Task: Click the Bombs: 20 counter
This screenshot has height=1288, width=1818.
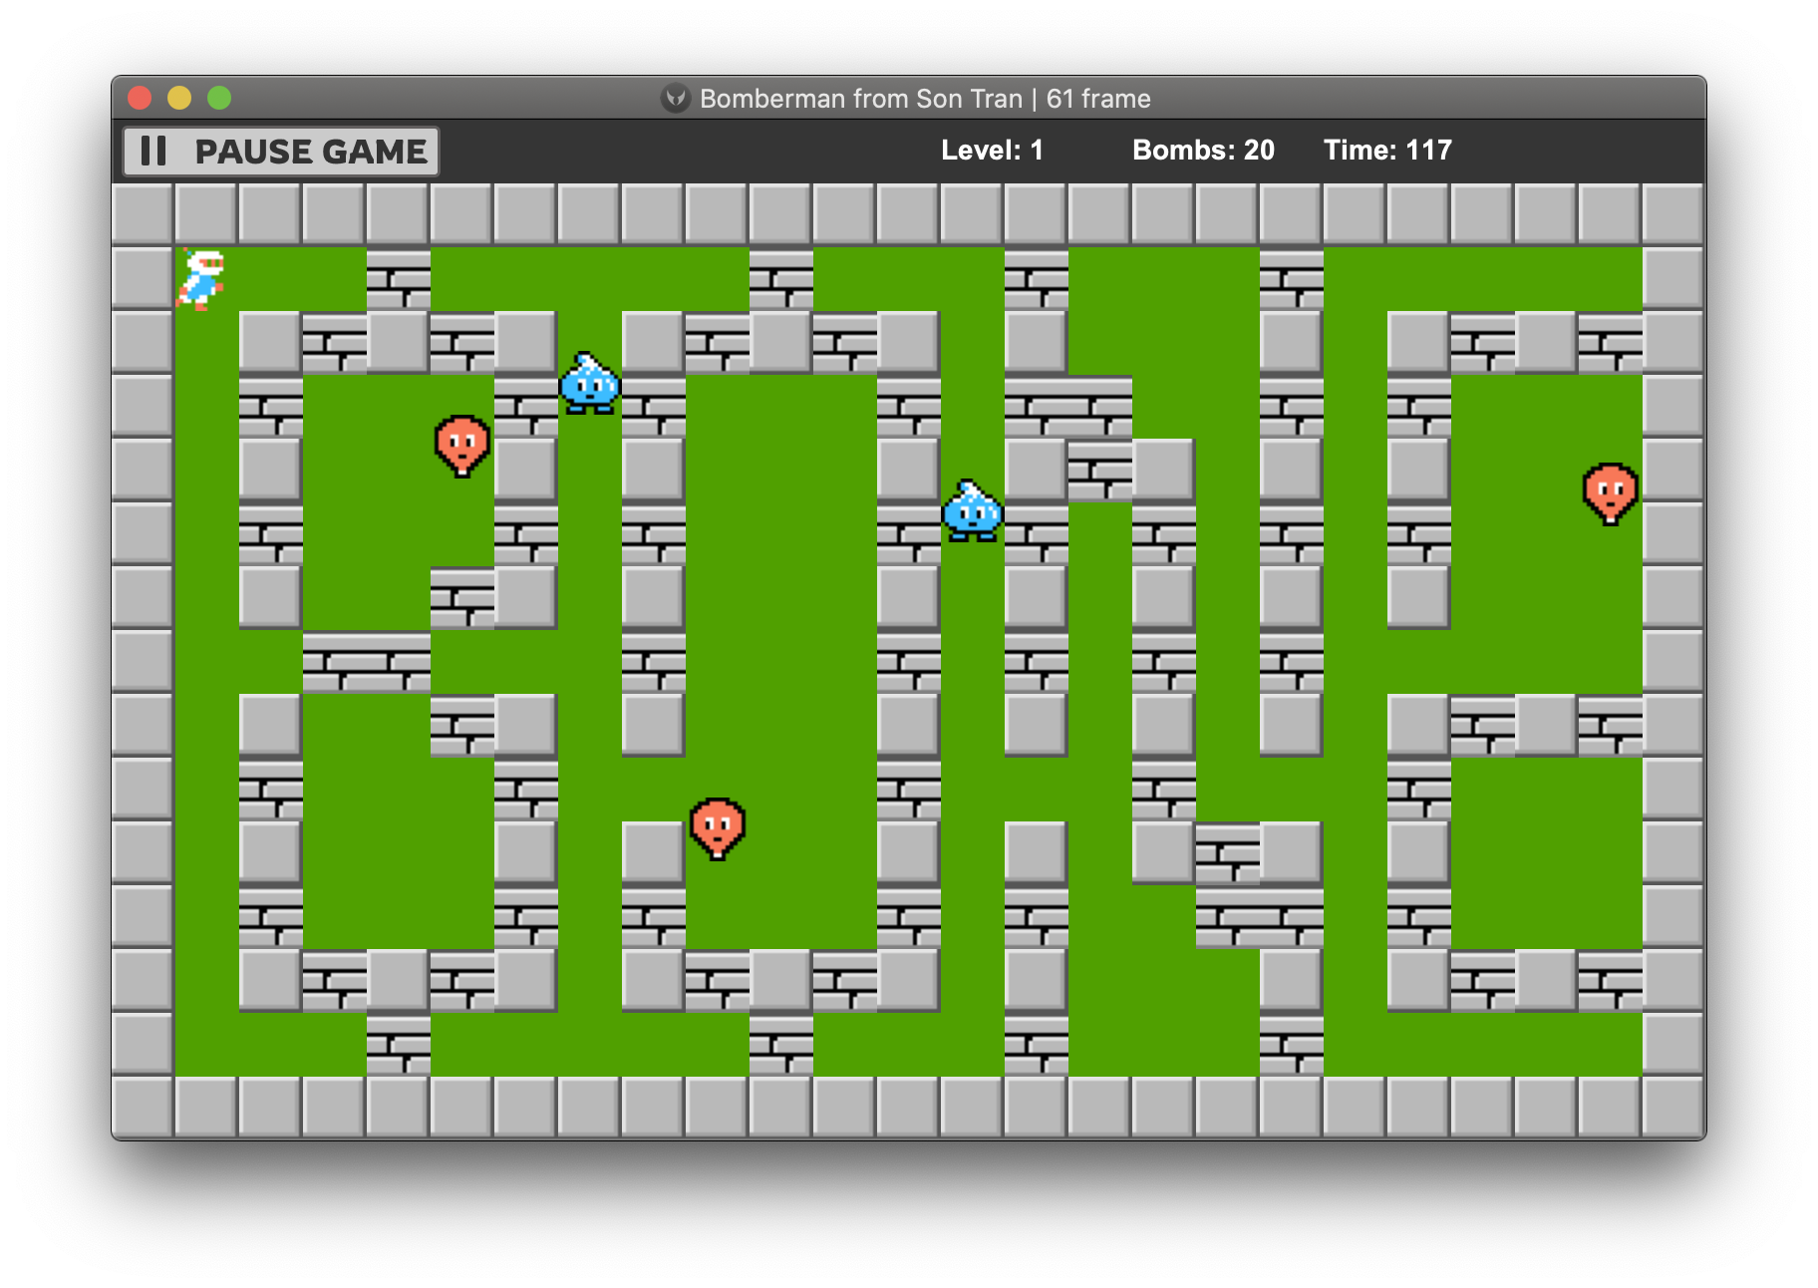Action: 1203,151
